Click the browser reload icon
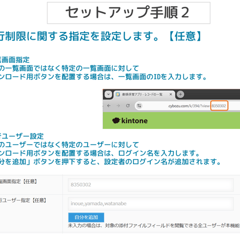240x240 pixels. [128, 106]
